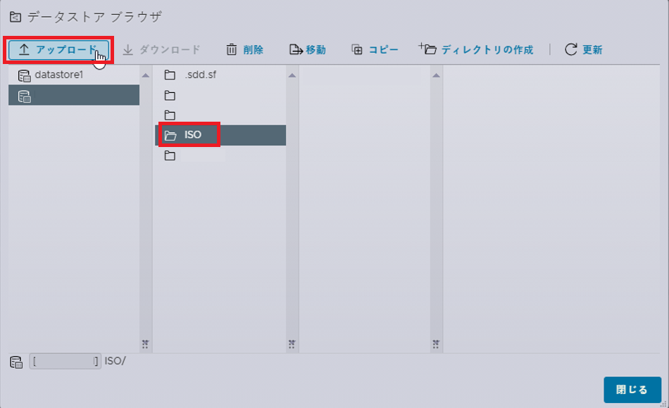The image size is (669, 408).
Task: Click the ダウンロード download arrow icon
Action: pyautogui.click(x=127, y=50)
